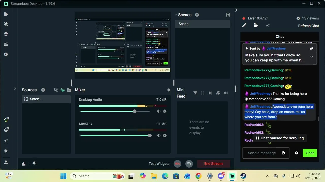Open the Recordings play icon in sidebar
Screen dimensions: 325x182
tap(6, 54)
